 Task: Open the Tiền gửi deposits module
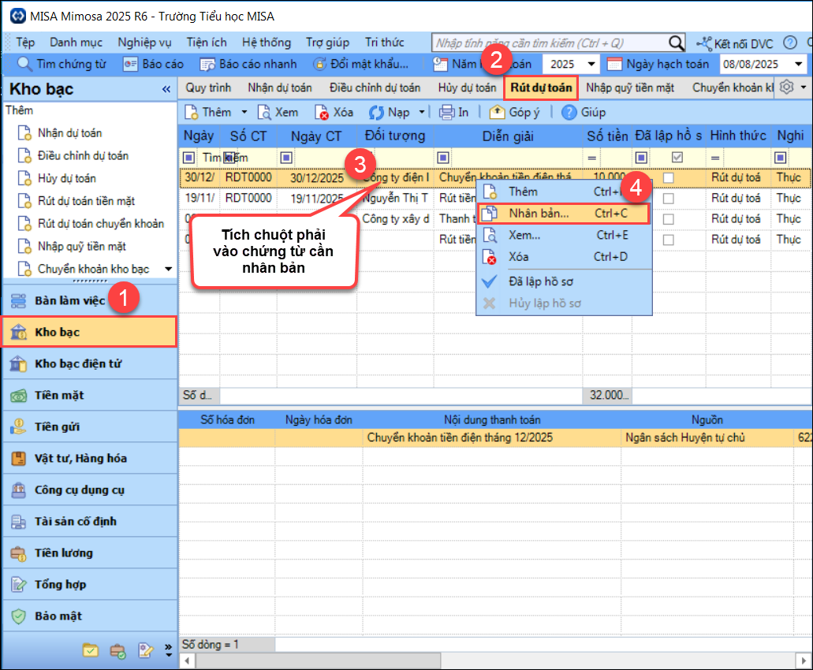tap(90, 427)
